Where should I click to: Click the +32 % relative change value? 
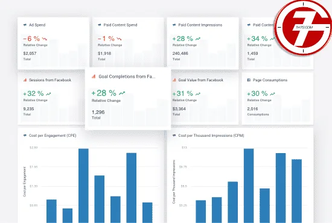point(33,93)
